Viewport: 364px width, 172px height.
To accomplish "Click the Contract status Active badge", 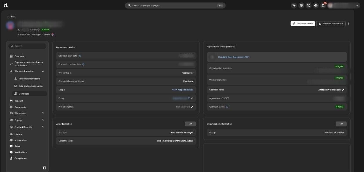I will pyautogui.click(x=340, y=107).
